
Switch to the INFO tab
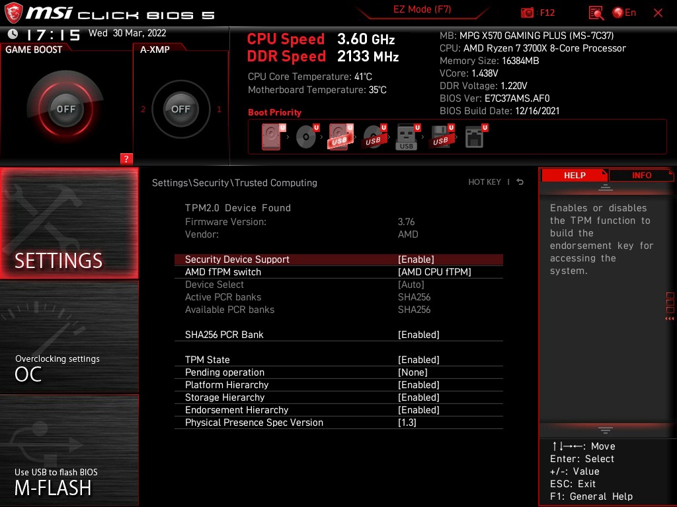(x=641, y=175)
